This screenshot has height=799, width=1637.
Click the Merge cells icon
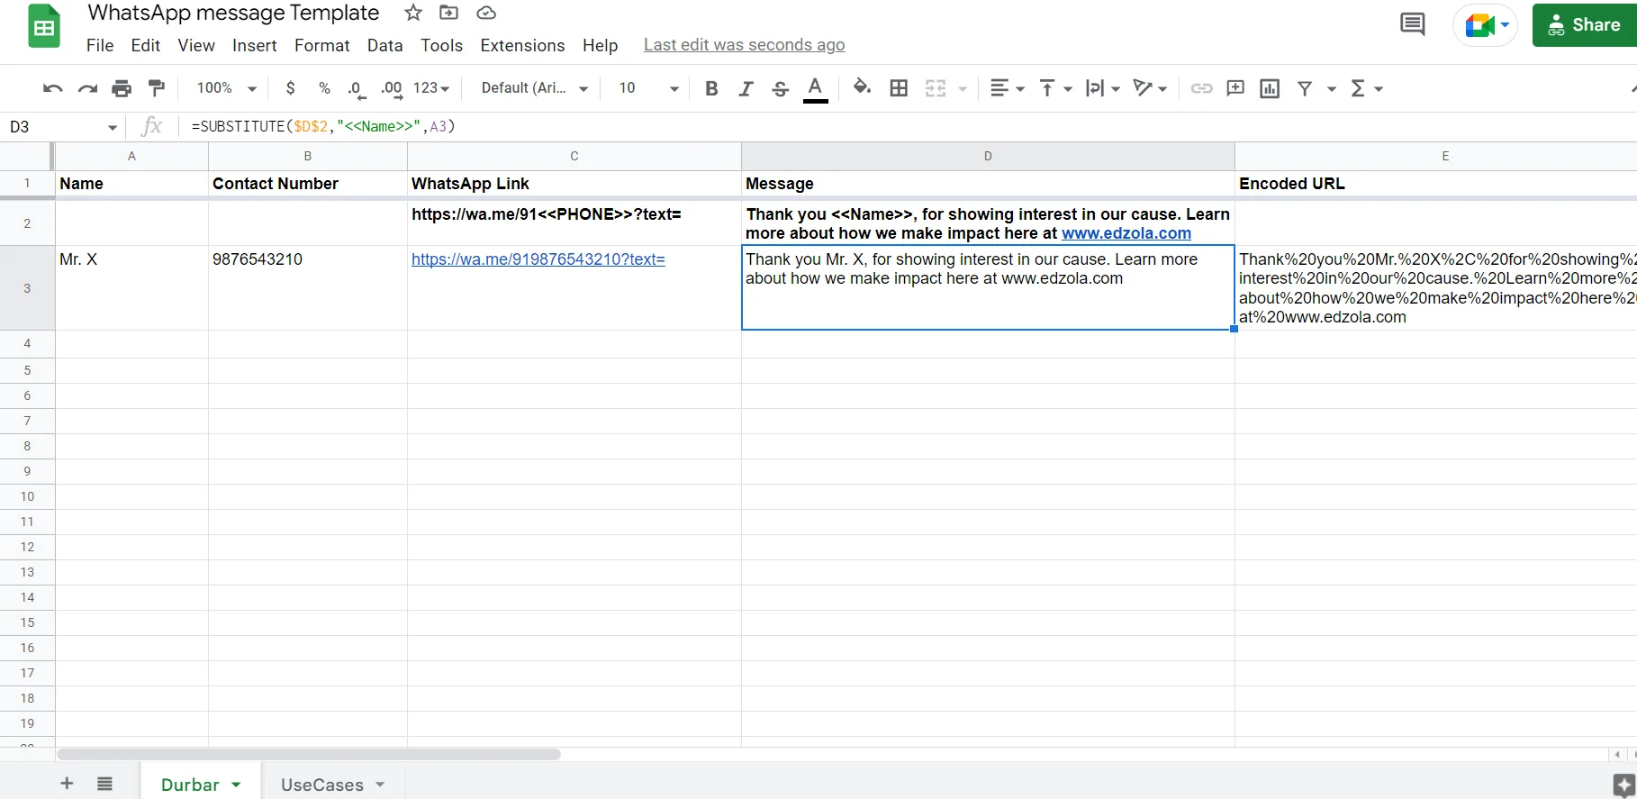pyautogui.click(x=936, y=88)
